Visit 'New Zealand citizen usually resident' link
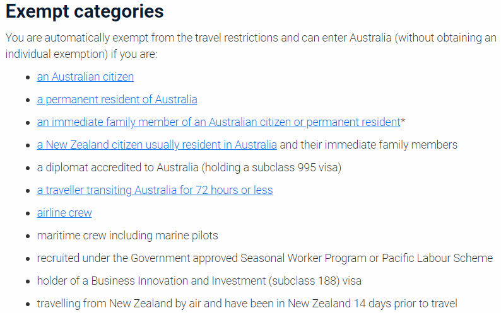 [x=157, y=145]
